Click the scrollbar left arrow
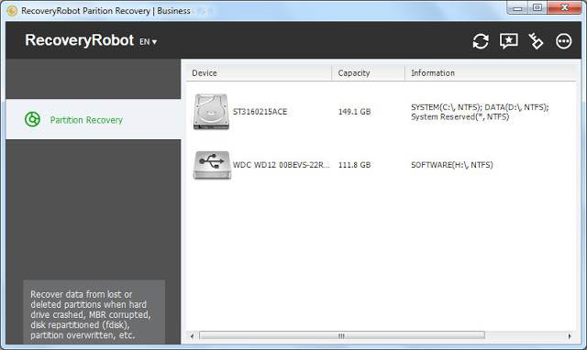The width and height of the screenshot is (587, 350). point(192,335)
